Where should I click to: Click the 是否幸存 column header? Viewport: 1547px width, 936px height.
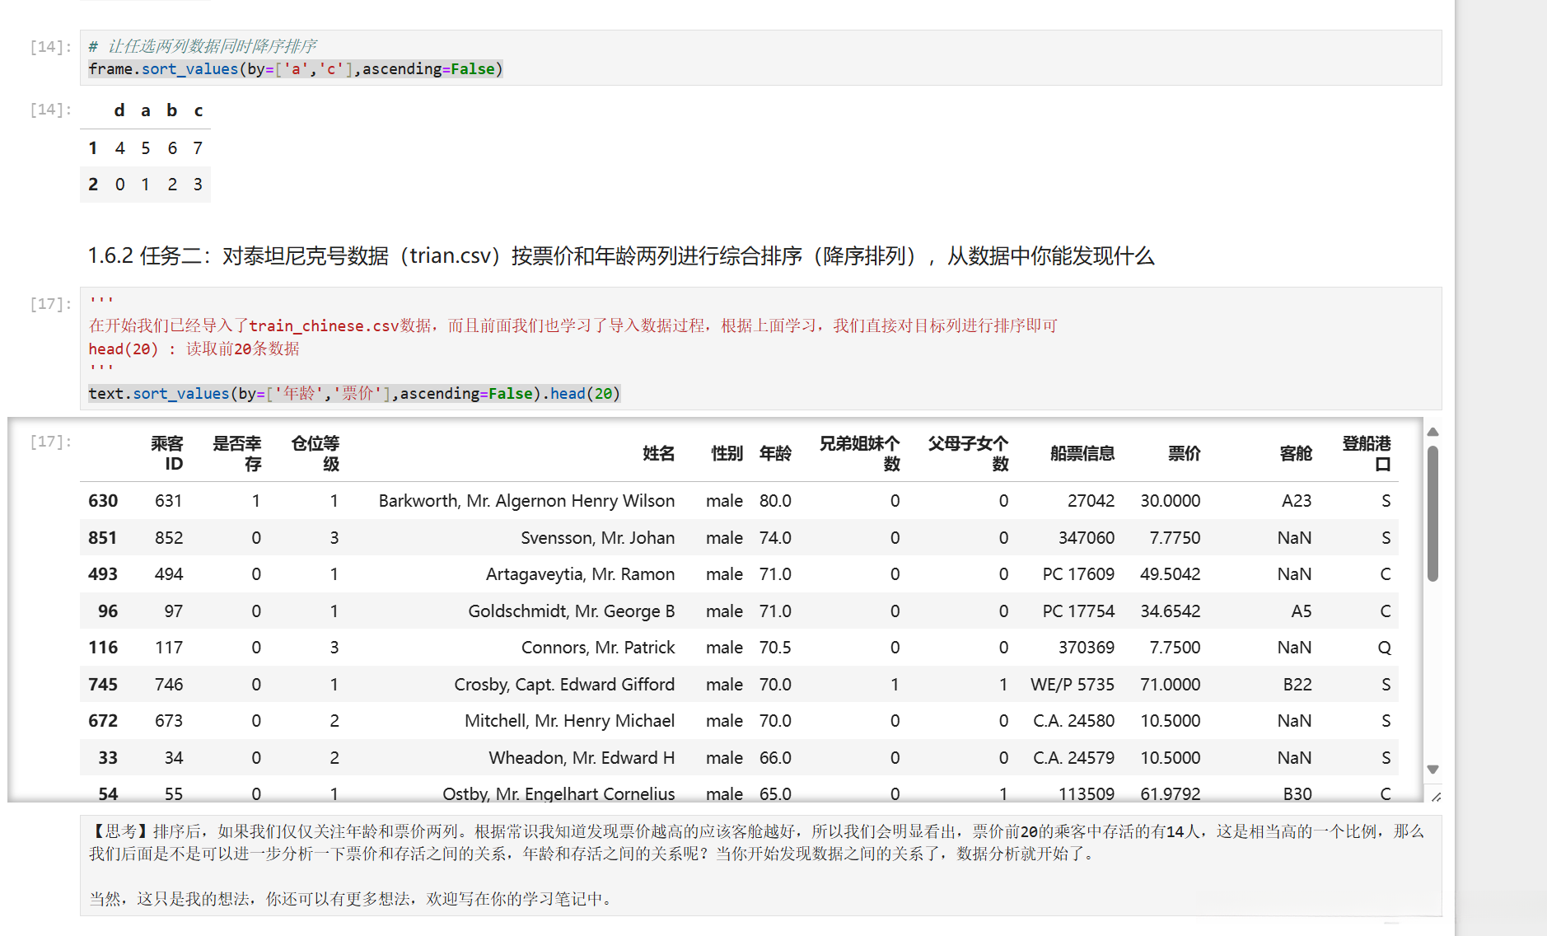pyautogui.click(x=237, y=454)
